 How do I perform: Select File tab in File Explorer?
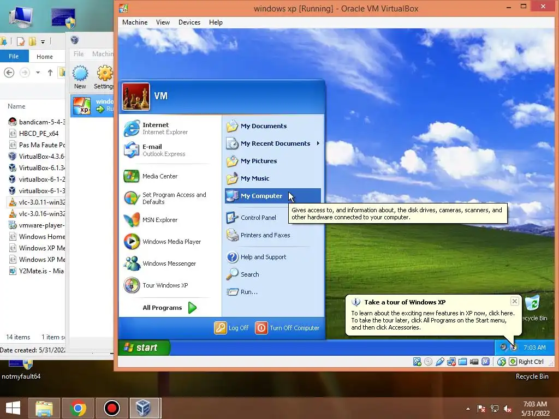pos(14,56)
